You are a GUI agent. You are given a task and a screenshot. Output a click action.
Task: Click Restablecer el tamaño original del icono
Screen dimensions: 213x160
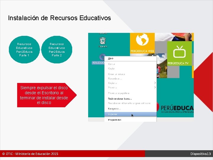130,103
